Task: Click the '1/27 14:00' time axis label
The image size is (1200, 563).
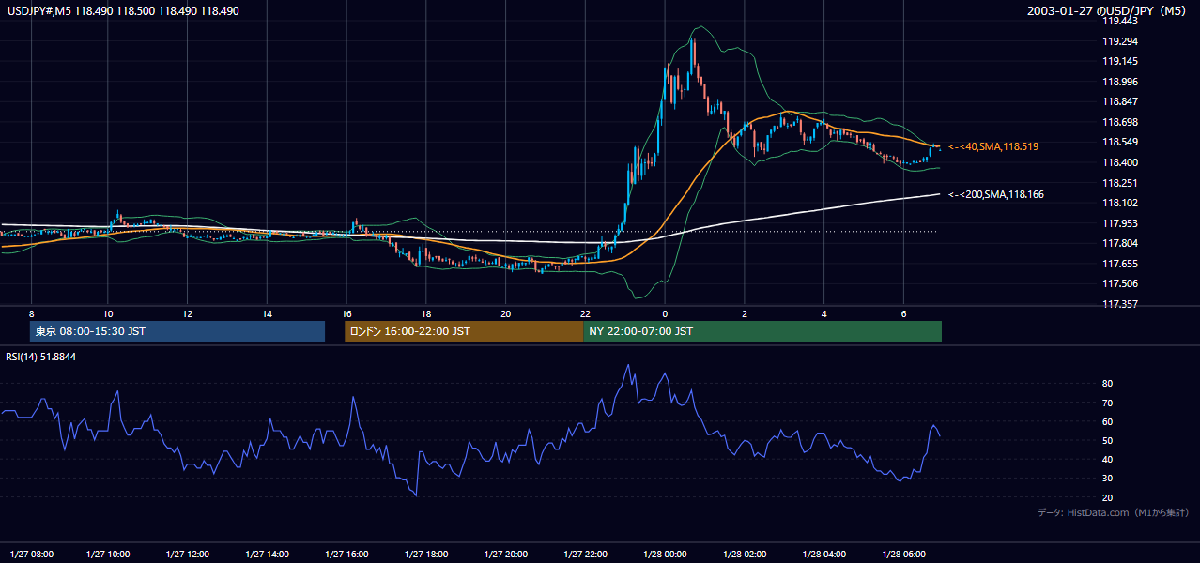Action: 267,554
